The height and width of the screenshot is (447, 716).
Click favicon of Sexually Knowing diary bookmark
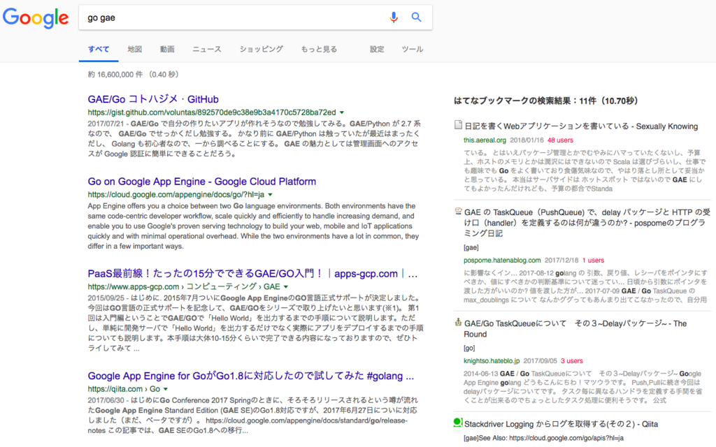point(458,125)
